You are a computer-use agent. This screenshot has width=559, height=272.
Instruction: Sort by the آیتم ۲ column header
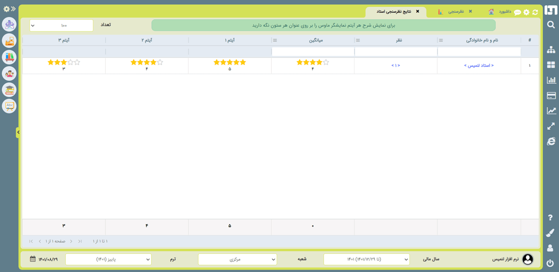click(146, 40)
